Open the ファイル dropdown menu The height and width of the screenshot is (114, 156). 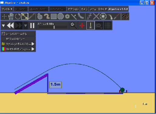pyautogui.click(x=7, y=9)
